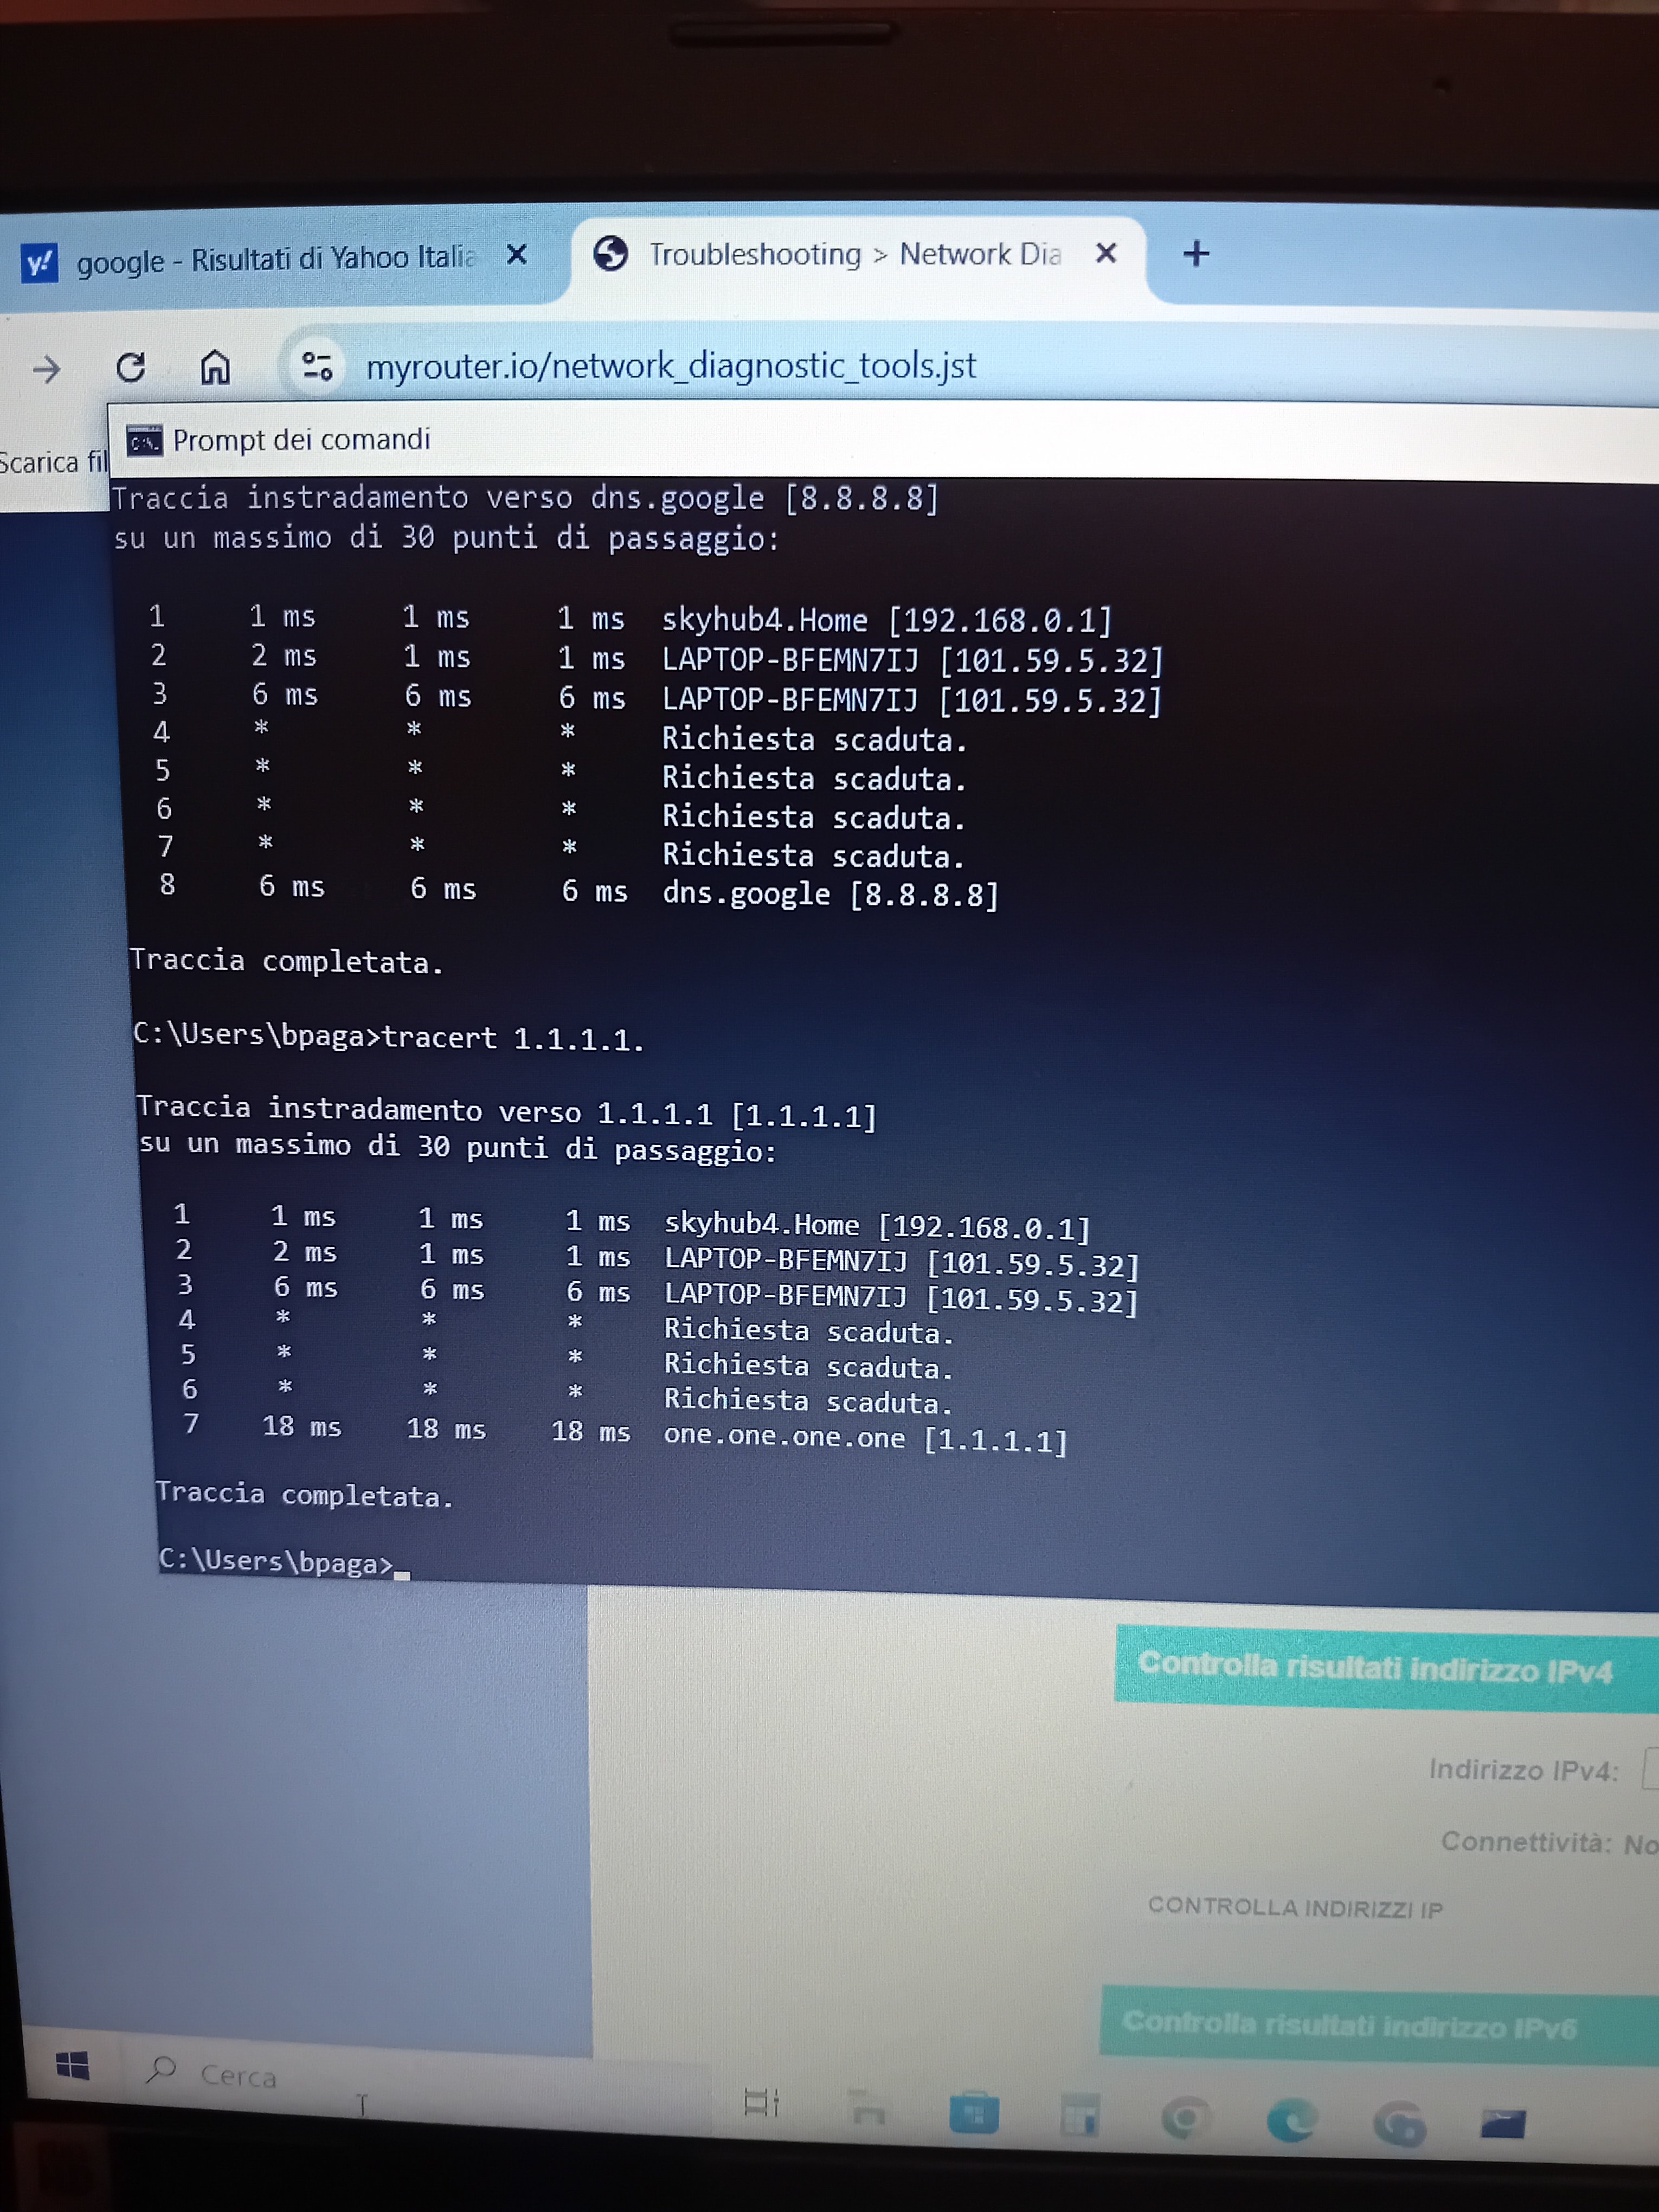This screenshot has width=1659, height=2212.
Task: Click one.one.one.one [1.1.1.1] final hop line
Action: pyautogui.click(x=865, y=1438)
